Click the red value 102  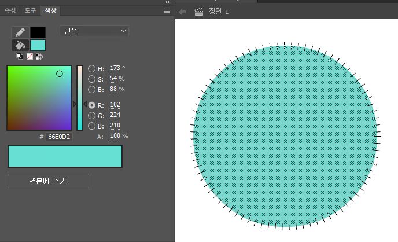click(x=115, y=105)
